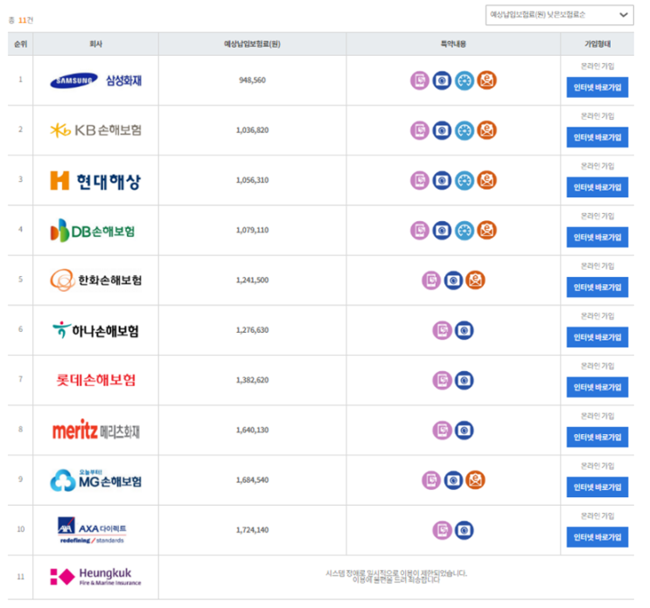This screenshot has width=650, height=608.
Task: Click the light-blue gauge icon in KB손해보험 row
Action: 465,130
